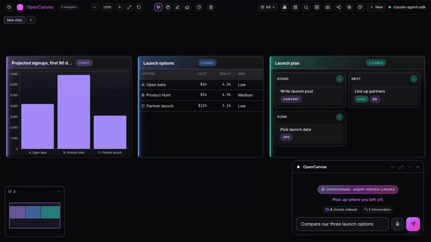Open the gear settings icon
This screenshot has height=242, width=431.
coord(349,7)
